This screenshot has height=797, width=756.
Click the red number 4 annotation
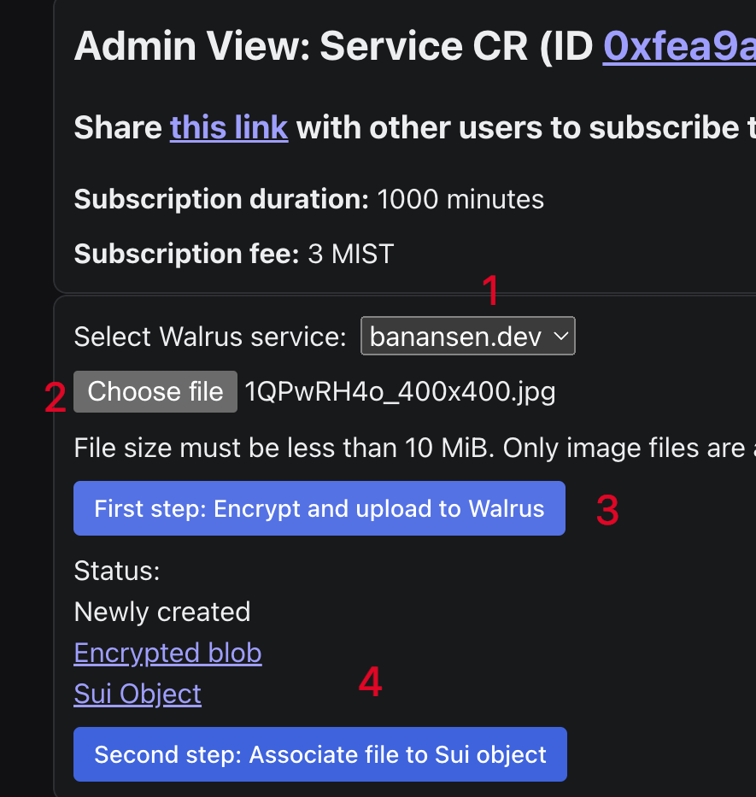[x=370, y=682]
